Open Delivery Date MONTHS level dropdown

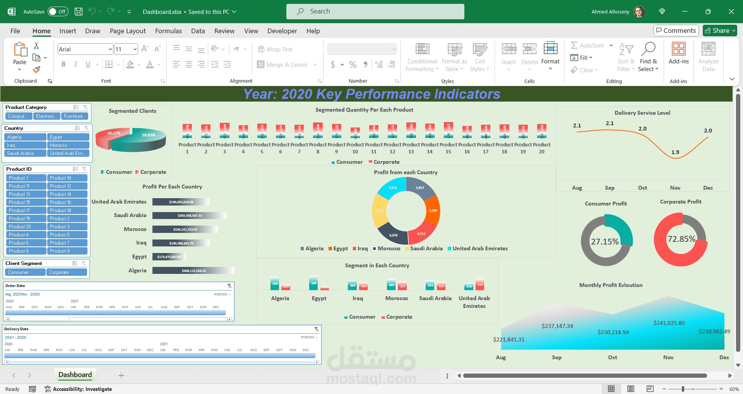(x=309, y=337)
